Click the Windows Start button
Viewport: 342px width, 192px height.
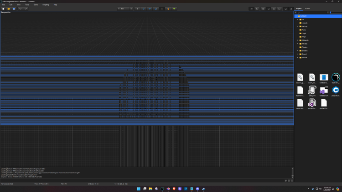click(x=139, y=189)
